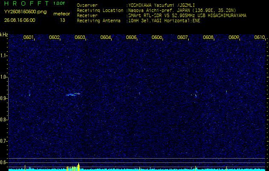Click the kHz axis unit label
This screenshot has height=171, width=269.
pyautogui.click(x=4, y=35)
